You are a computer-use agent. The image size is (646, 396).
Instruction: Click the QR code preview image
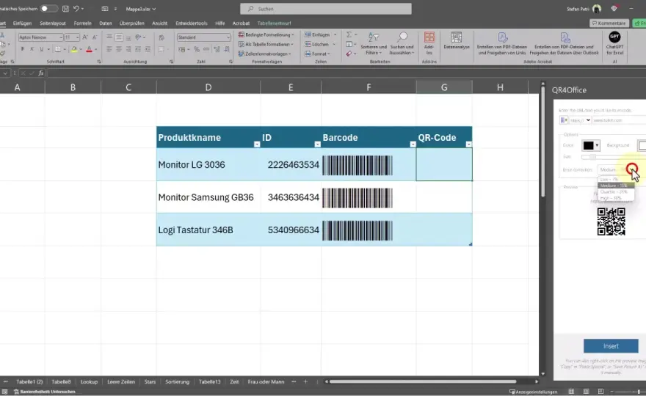[611, 222]
